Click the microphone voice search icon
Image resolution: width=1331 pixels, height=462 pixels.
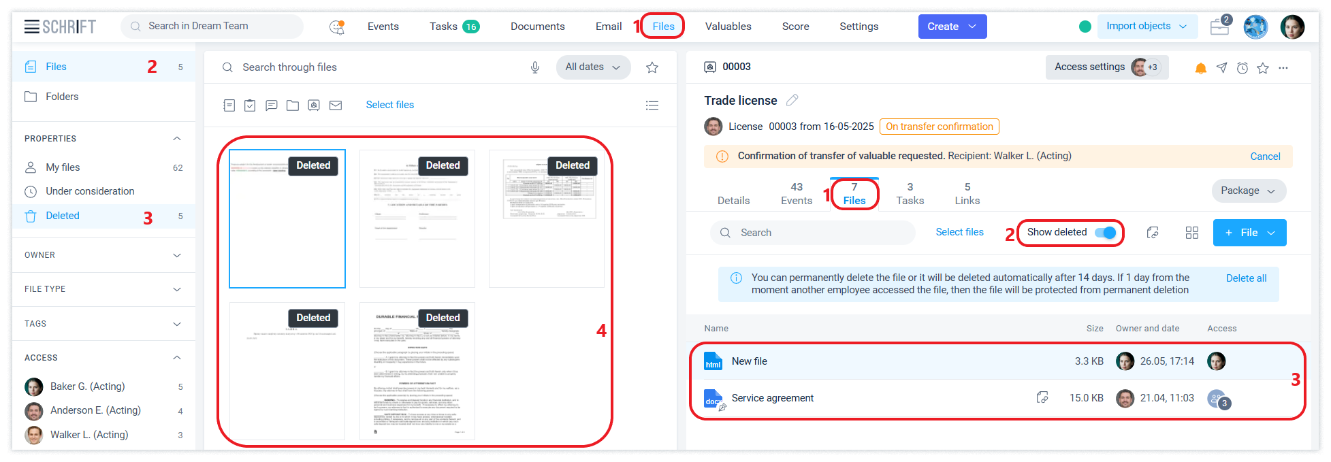pos(535,67)
